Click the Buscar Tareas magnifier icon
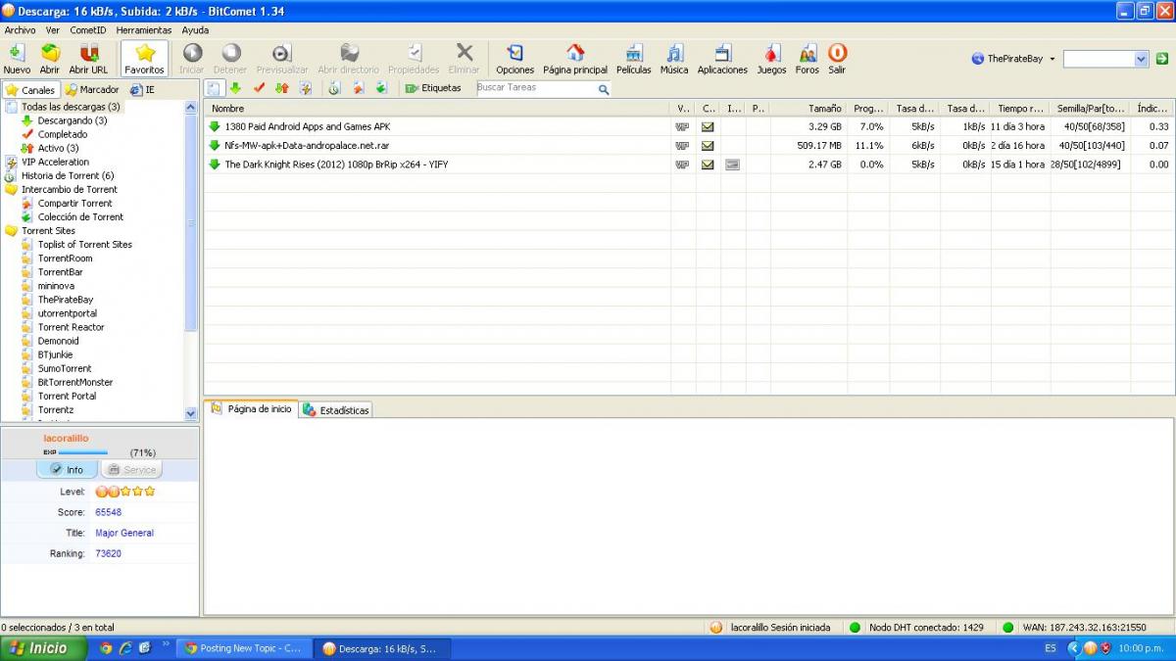 tap(604, 89)
